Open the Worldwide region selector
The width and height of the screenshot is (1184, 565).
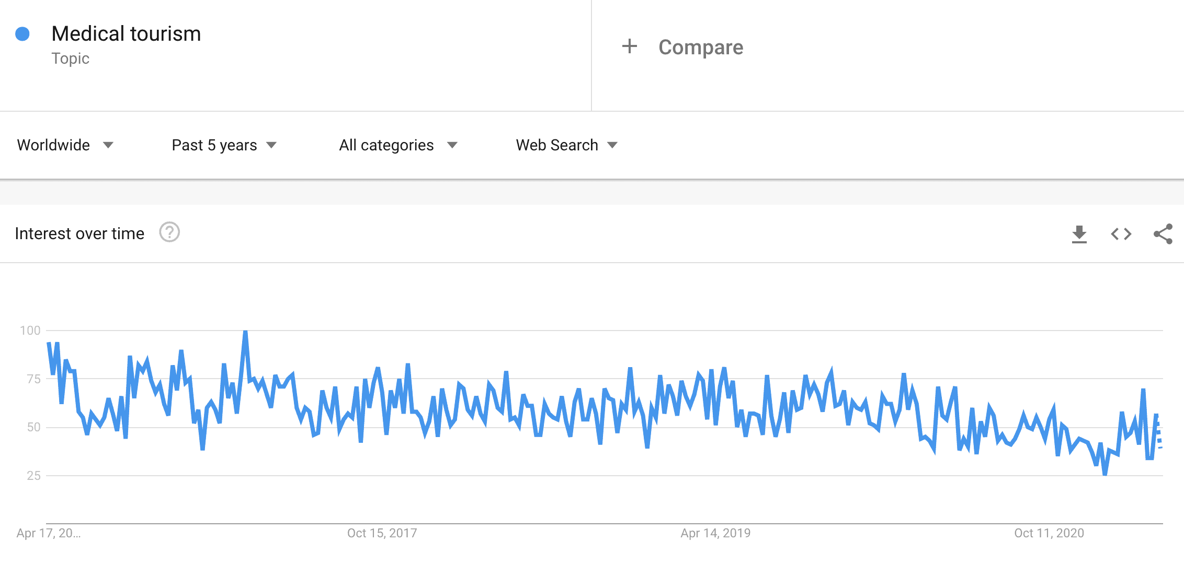pos(54,145)
